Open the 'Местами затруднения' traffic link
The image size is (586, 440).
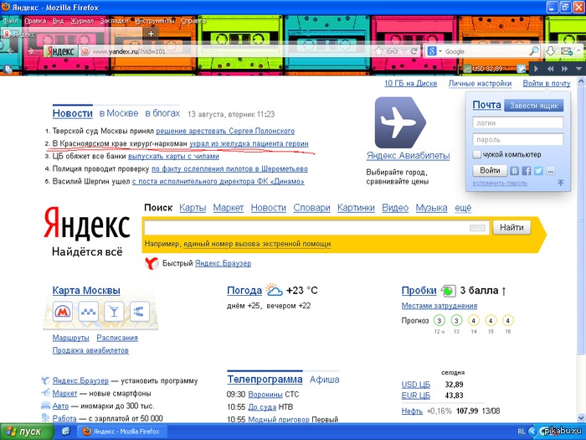pos(439,306)
